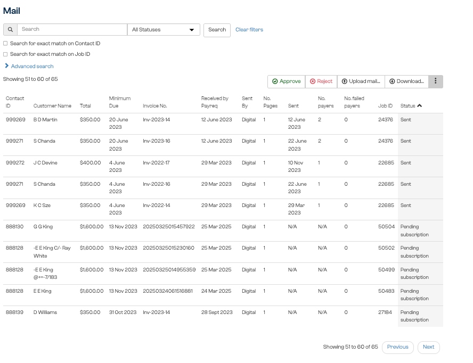This screenshot has width=473, height=363.
Task: Select customer -E E King C/- Ray White
Action: point(52,252)
